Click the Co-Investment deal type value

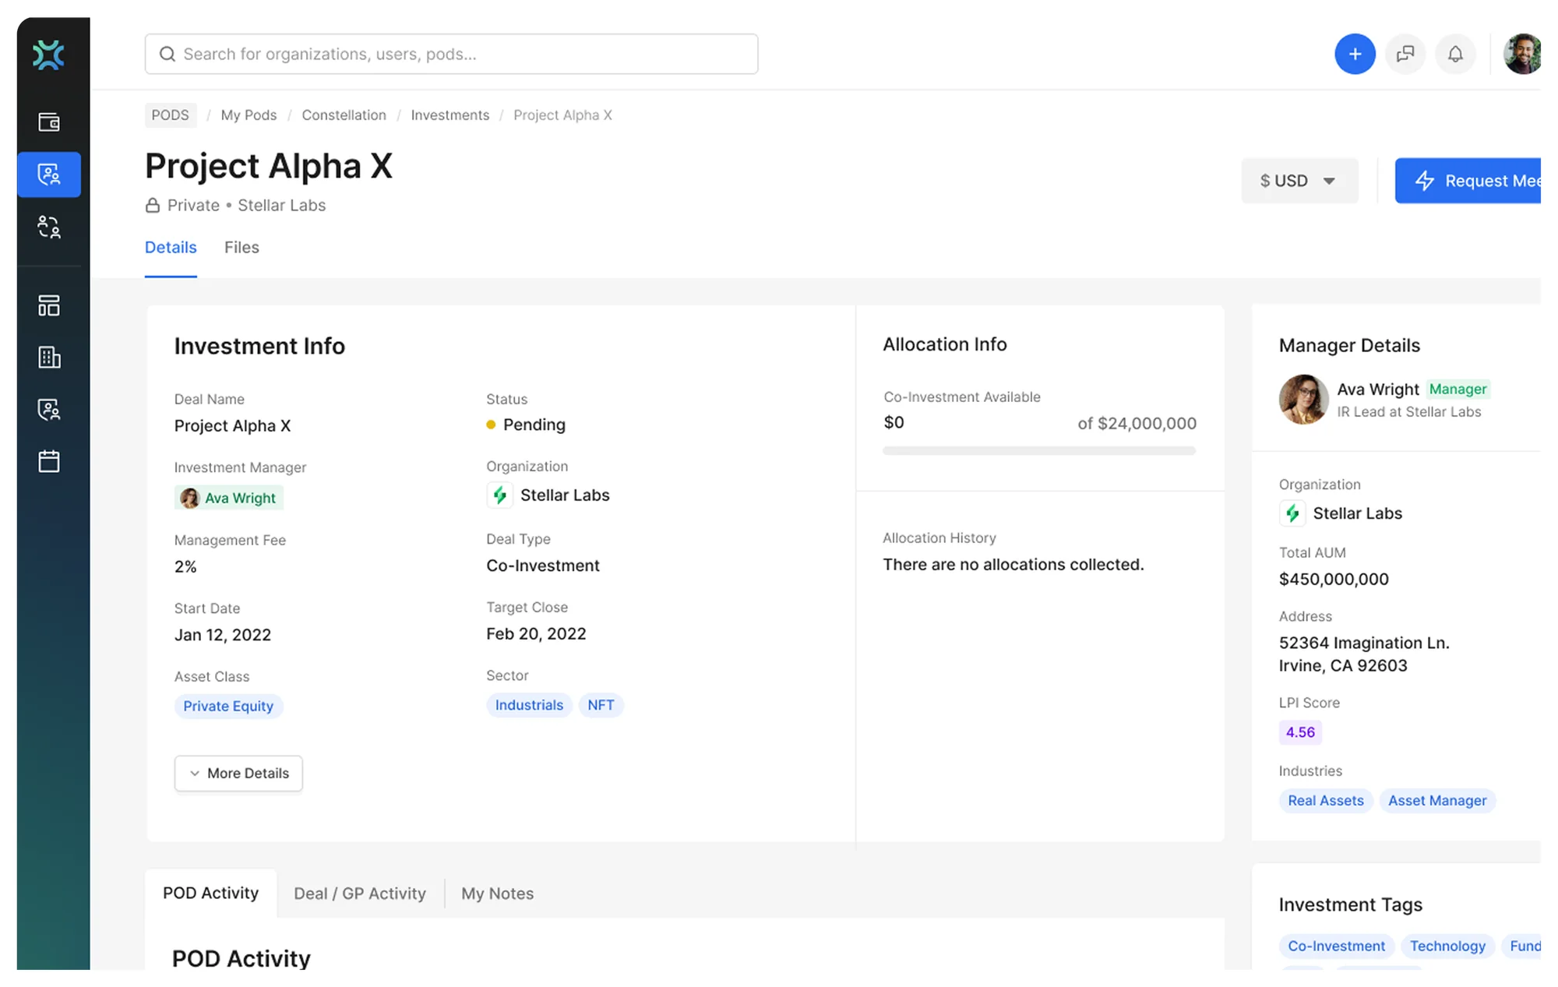pyautogui.click(x=543, y=566)
